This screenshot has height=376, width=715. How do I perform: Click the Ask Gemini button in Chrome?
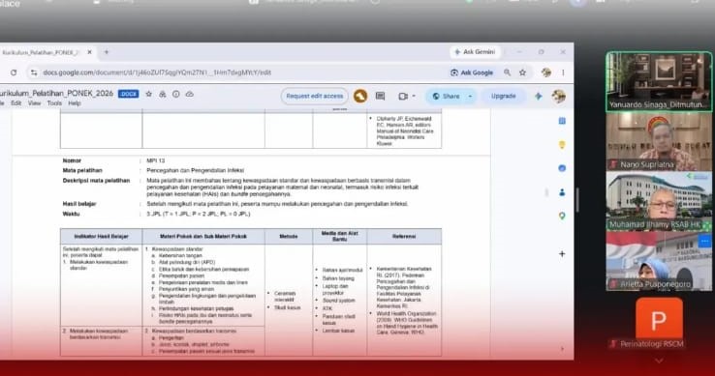475,52
